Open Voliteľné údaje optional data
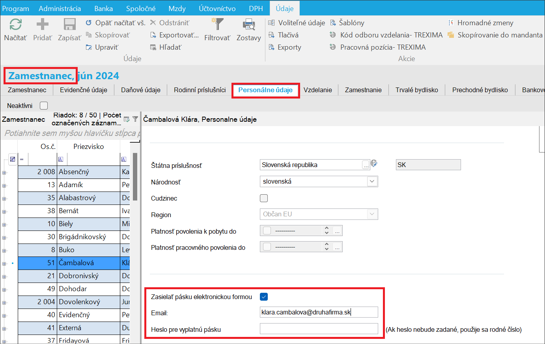Viewport: 545px width, 344px height. click(297, 23)
